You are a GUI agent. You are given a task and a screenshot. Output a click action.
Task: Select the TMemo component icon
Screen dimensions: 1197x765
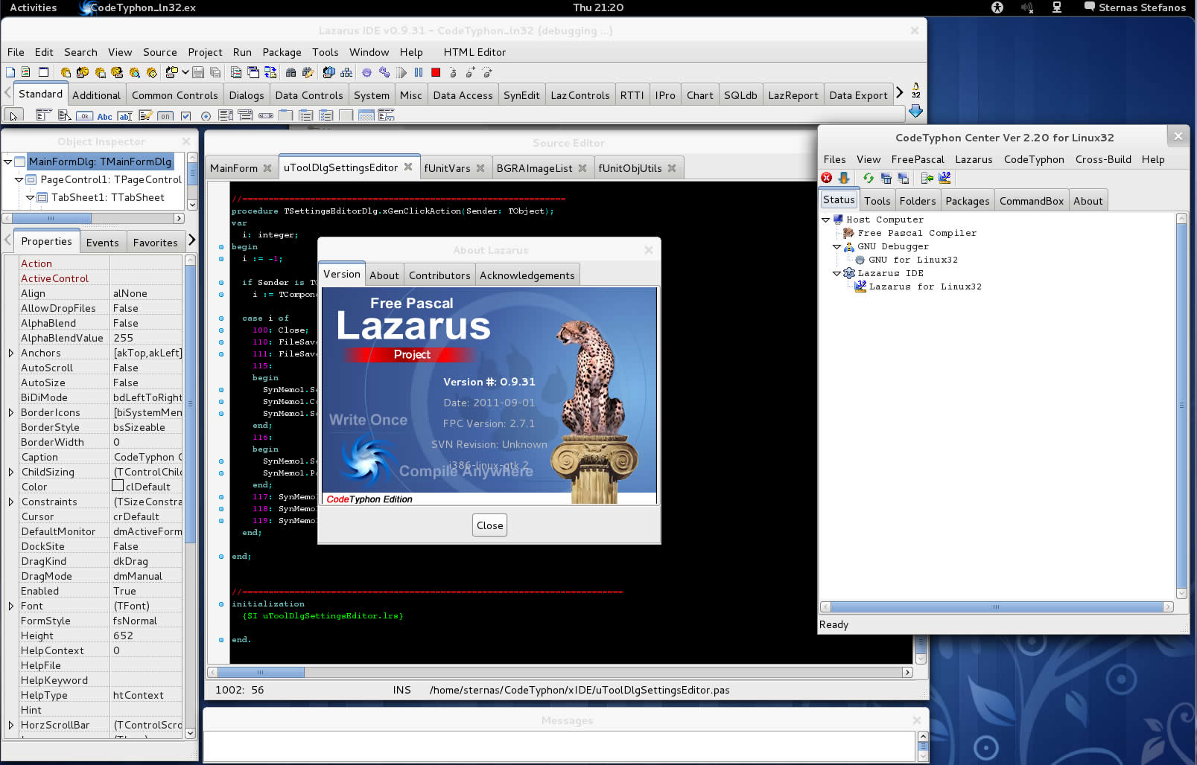coord(145,115)
